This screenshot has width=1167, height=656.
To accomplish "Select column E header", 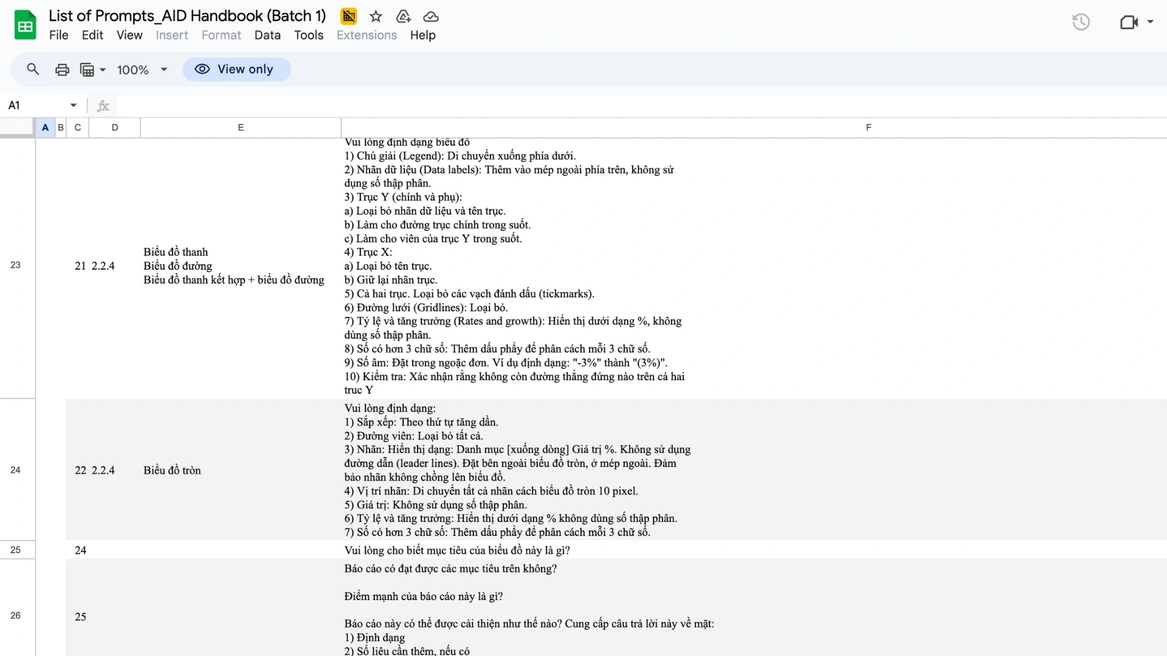I will 241,128.
